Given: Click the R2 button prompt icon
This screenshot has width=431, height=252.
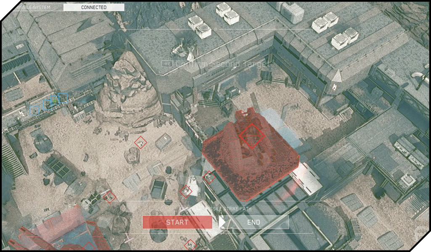Looking at the screenshot, I should pyautogui.click(x=167, y=64).
